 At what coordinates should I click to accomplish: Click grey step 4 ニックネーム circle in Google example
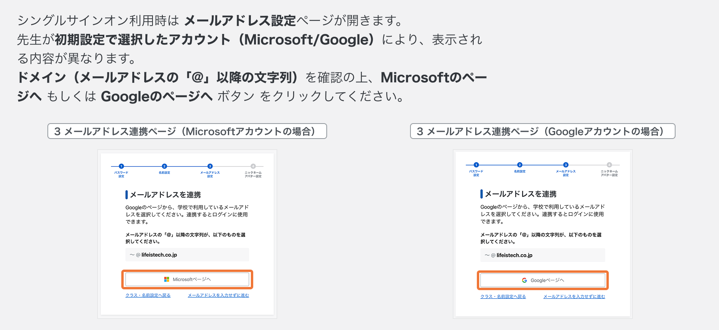point(609,165)
